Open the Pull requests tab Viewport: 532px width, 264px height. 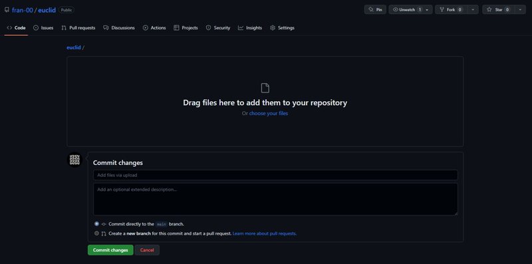[78, 28]
